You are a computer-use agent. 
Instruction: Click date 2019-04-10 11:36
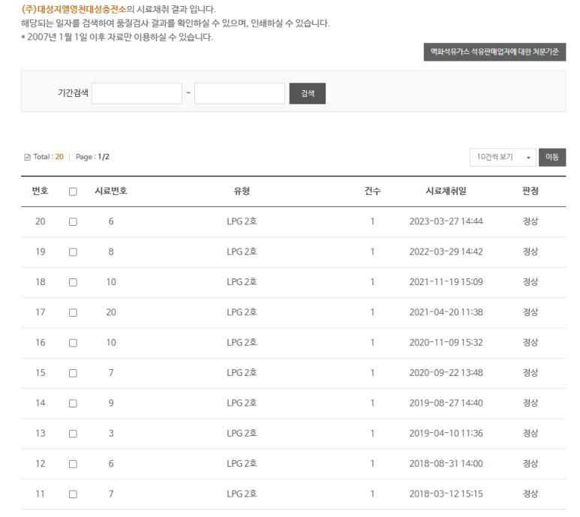446,434
